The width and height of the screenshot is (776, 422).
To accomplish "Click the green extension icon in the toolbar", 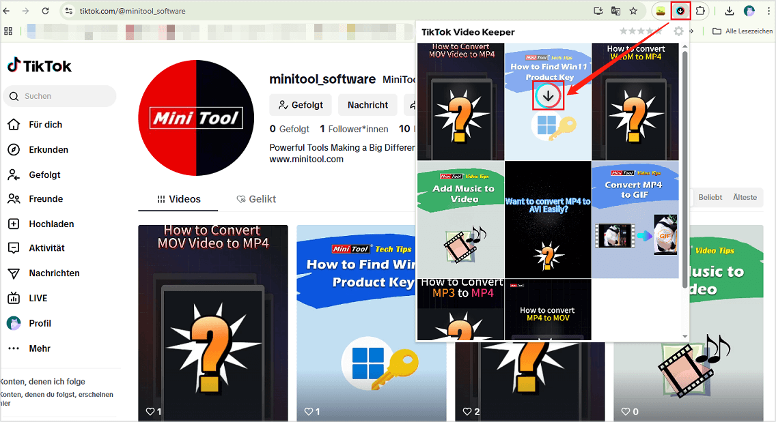I will click(661, 11).
